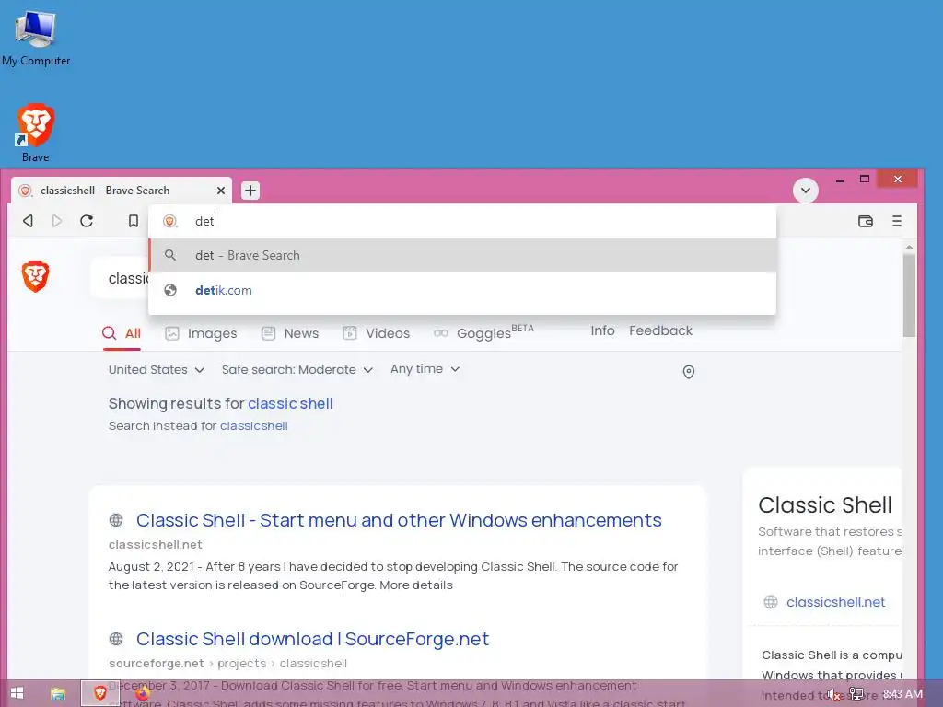Click the classicshell.net result URL text
Viewport: 943px width, 707px height.
[x=155, y=545]
